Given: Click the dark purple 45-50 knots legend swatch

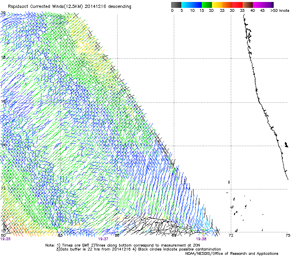Looking at the screenshot, I should click(268, 5).
